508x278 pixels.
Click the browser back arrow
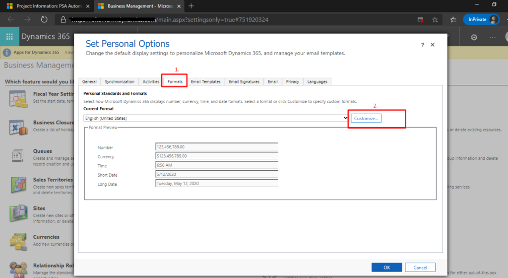11,19
